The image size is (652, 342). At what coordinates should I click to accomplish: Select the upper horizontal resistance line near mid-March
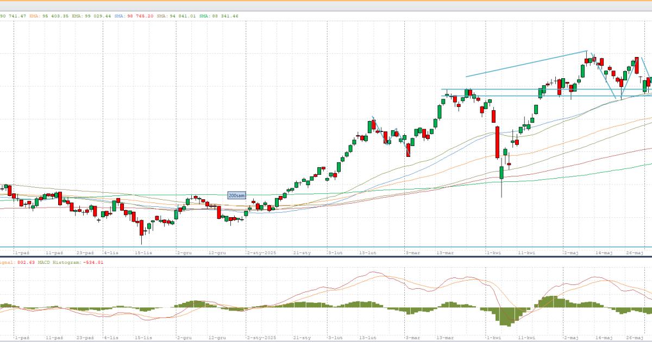tap(543, 89)
